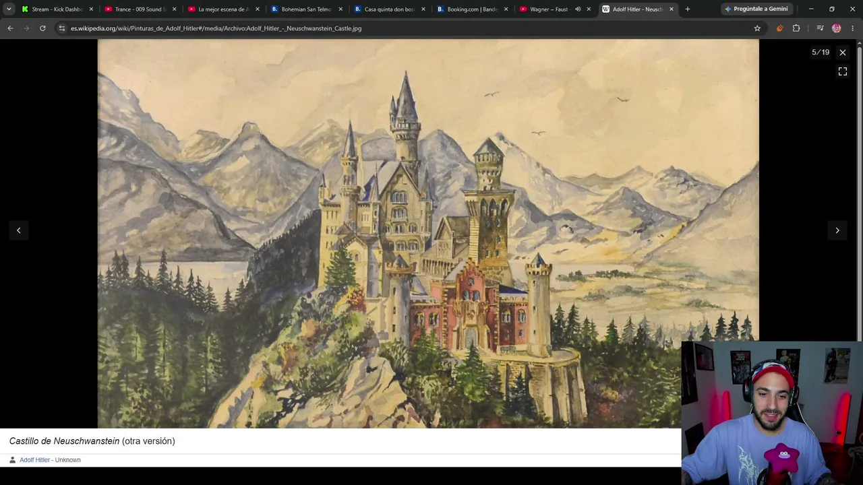Close the Trance - 009 Sound tab
This screenshot has width=863, height=485.
point(174,9)
